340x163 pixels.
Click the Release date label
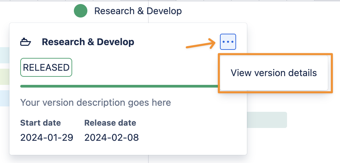(x=110, y=123)
